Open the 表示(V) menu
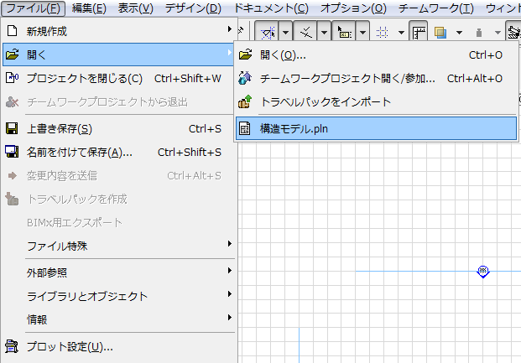This screenshot has height=363, width=521. [136, 8]
